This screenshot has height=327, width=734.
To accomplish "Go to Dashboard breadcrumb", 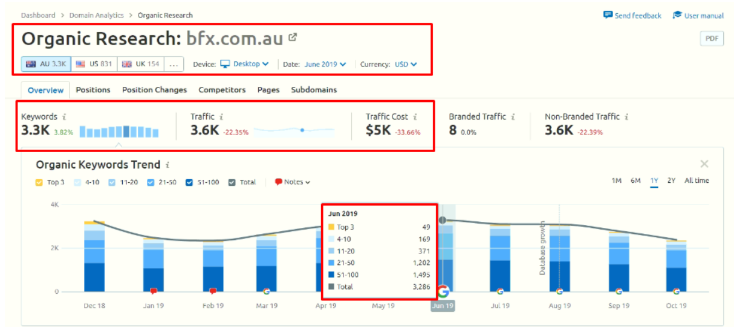I will 38,15.
